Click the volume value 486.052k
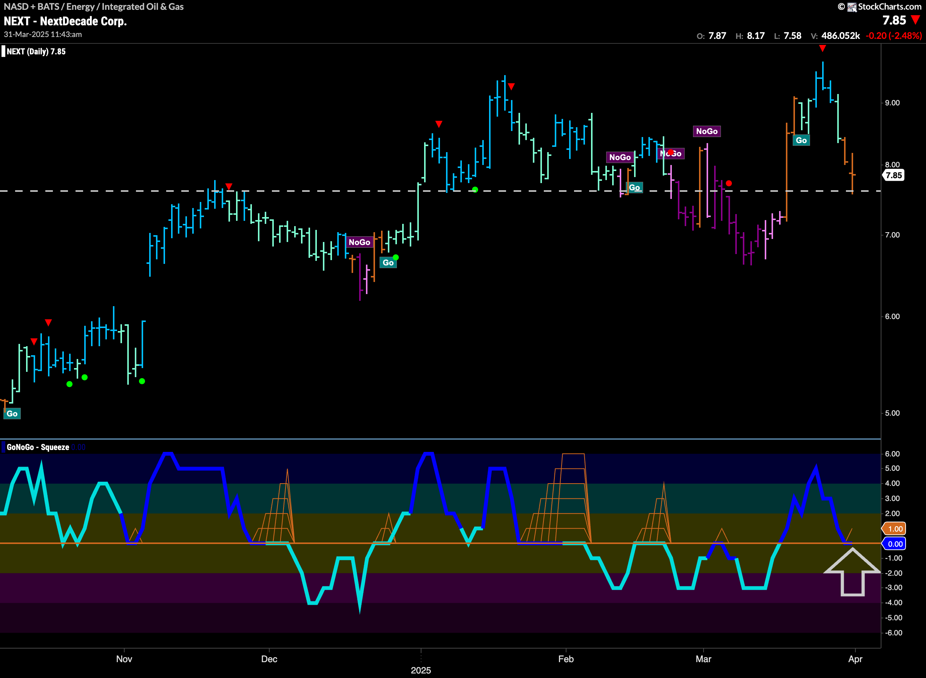Screen dimensions: 926x678 click(840, 36)
